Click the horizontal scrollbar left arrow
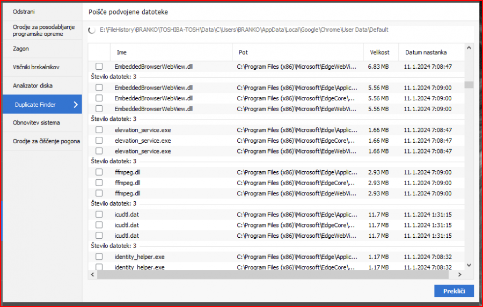 point(92,274)
